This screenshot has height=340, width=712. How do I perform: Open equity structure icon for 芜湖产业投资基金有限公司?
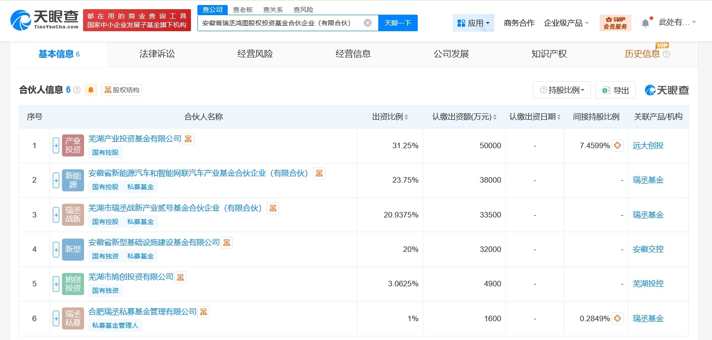(188, 139)
